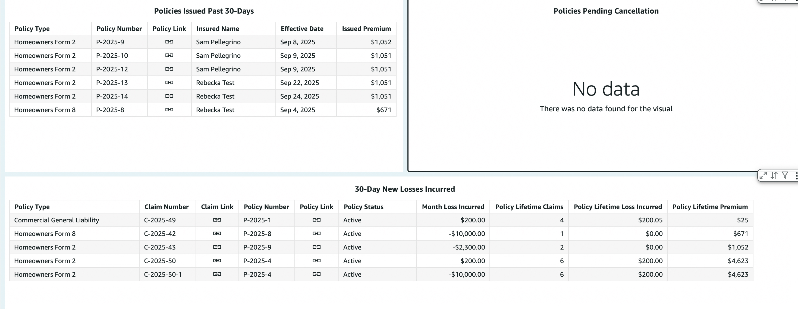Open policy link for P-2025-9 in issued table
This screenshot has height=309, width=798.
[169, 42]
